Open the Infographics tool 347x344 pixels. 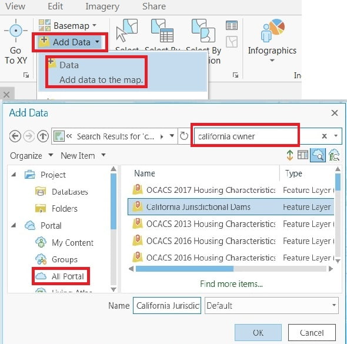pos(272,40)
